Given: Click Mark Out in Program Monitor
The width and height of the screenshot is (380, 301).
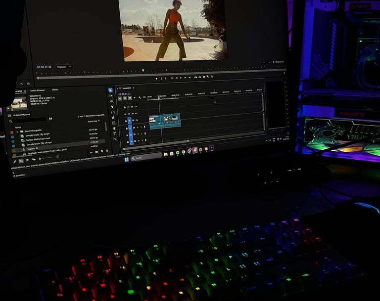Looking at the screenshot, I should click(x=165, y=78).
